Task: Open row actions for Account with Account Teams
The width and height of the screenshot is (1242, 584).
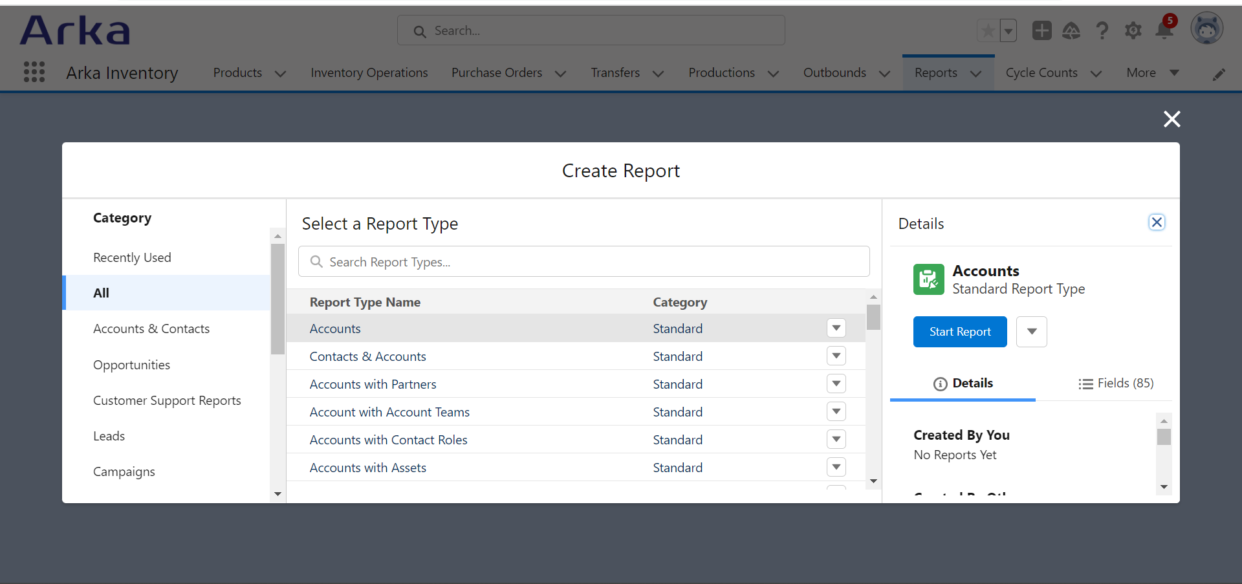Action: click(836, 411)
